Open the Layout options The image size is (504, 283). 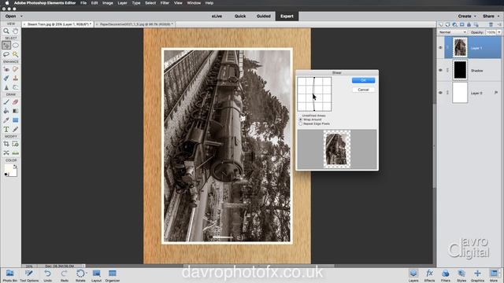96,275
